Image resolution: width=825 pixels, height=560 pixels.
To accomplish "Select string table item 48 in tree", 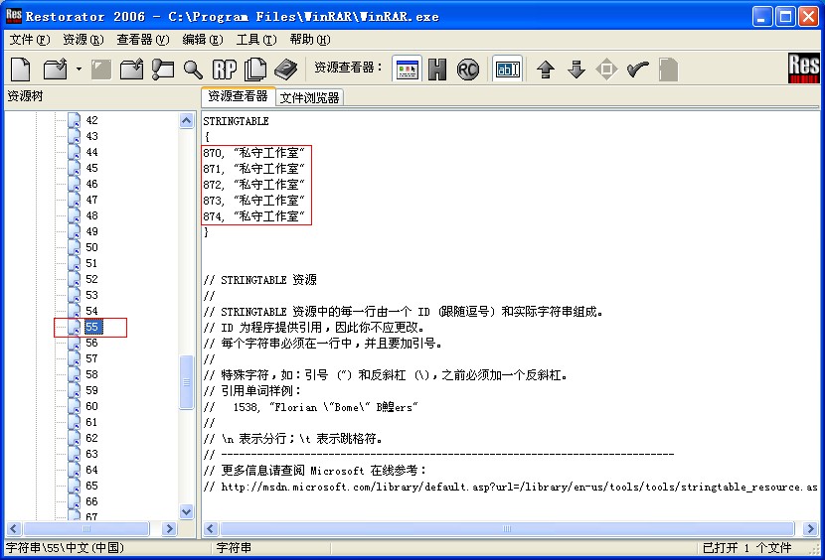I will 91,215.
